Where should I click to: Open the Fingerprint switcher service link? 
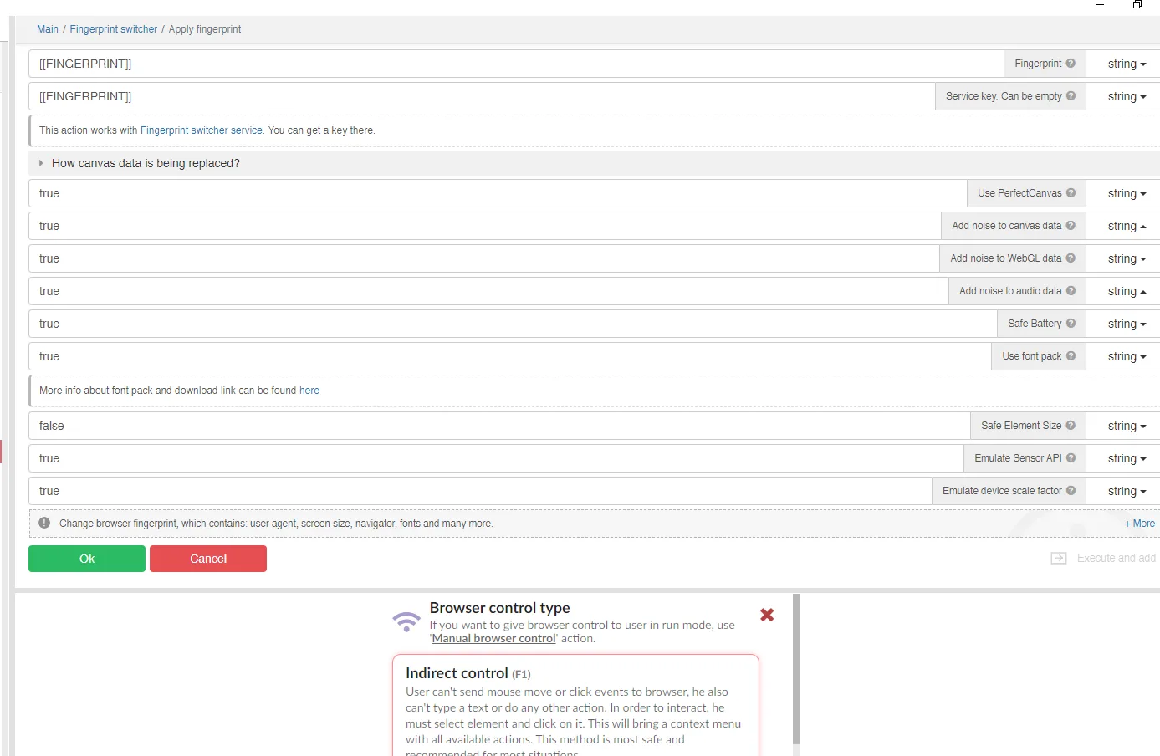click(202, 130)
